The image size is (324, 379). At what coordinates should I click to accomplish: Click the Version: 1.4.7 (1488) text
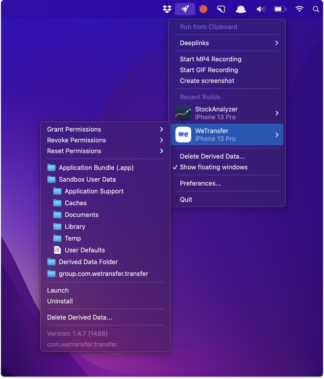(x=77, y=333)
